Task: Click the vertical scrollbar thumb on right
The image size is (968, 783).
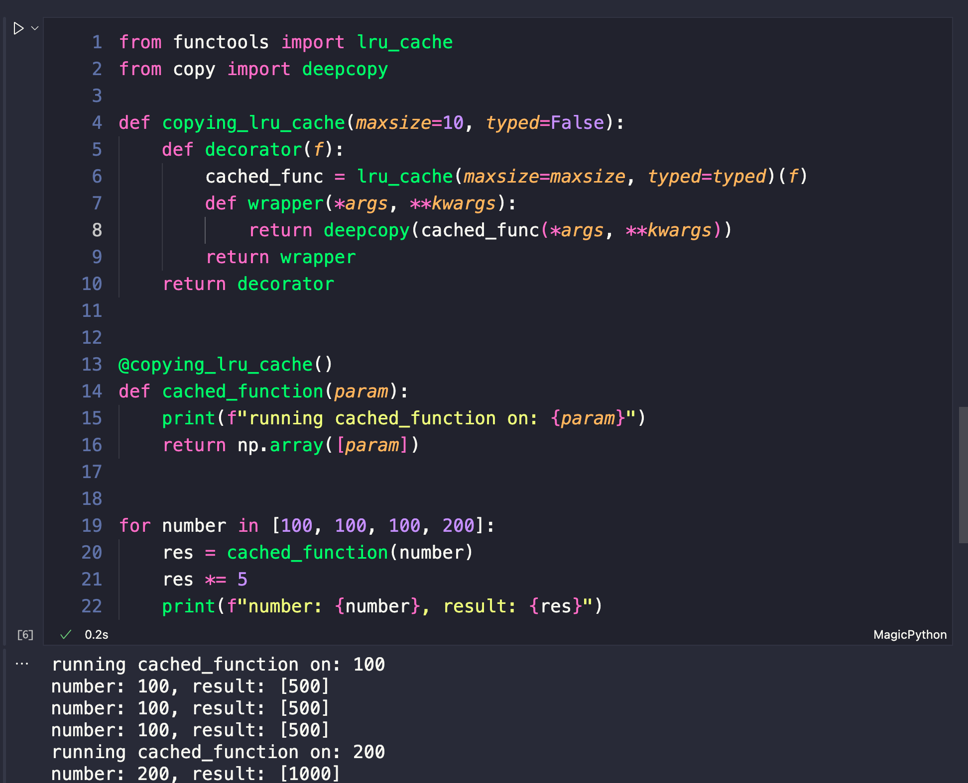Action: click(x=963, y=475)
